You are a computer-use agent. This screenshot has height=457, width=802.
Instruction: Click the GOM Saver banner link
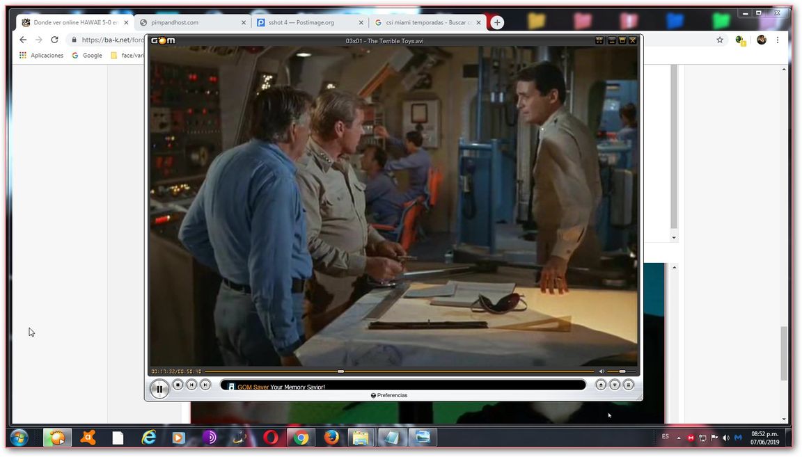coord(253,387)
